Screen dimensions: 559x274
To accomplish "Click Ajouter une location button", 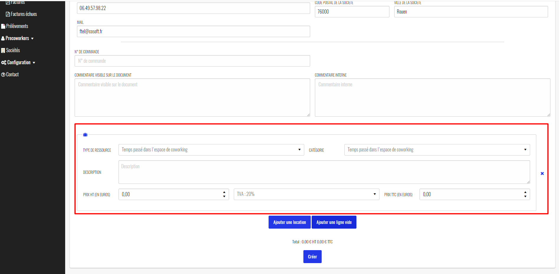I will point(290,222).
